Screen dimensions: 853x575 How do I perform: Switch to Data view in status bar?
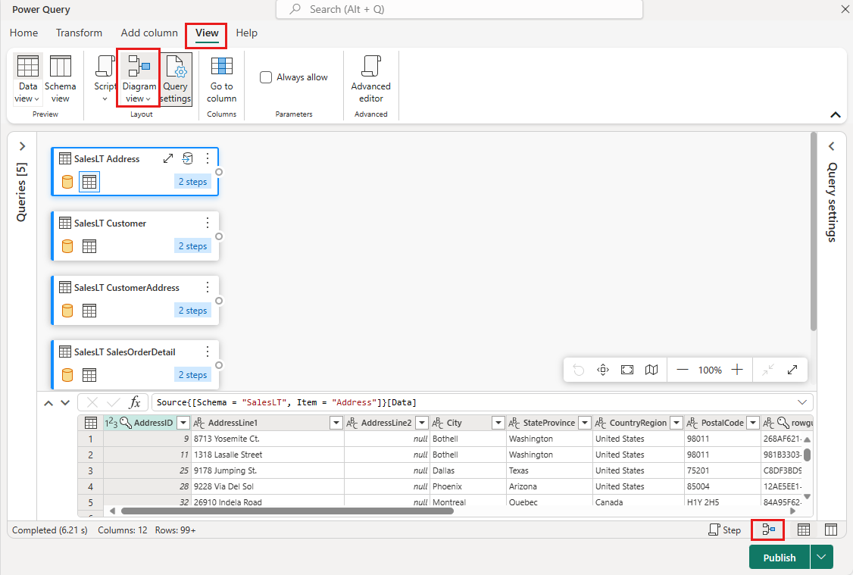point(804,530)
